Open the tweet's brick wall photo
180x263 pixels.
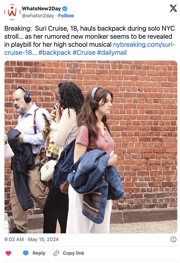click(91, 147)
